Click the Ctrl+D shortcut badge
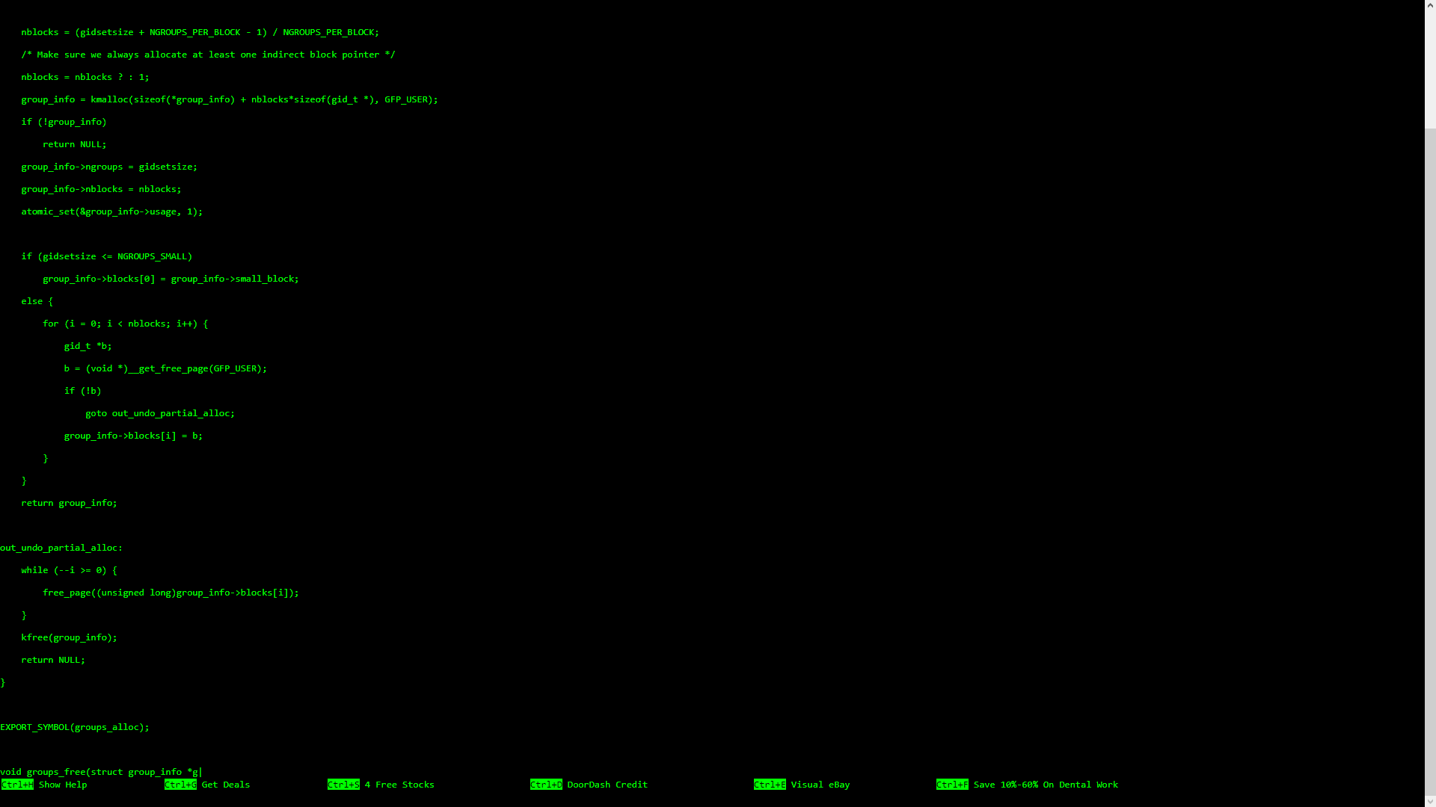 tap(546, 785)
